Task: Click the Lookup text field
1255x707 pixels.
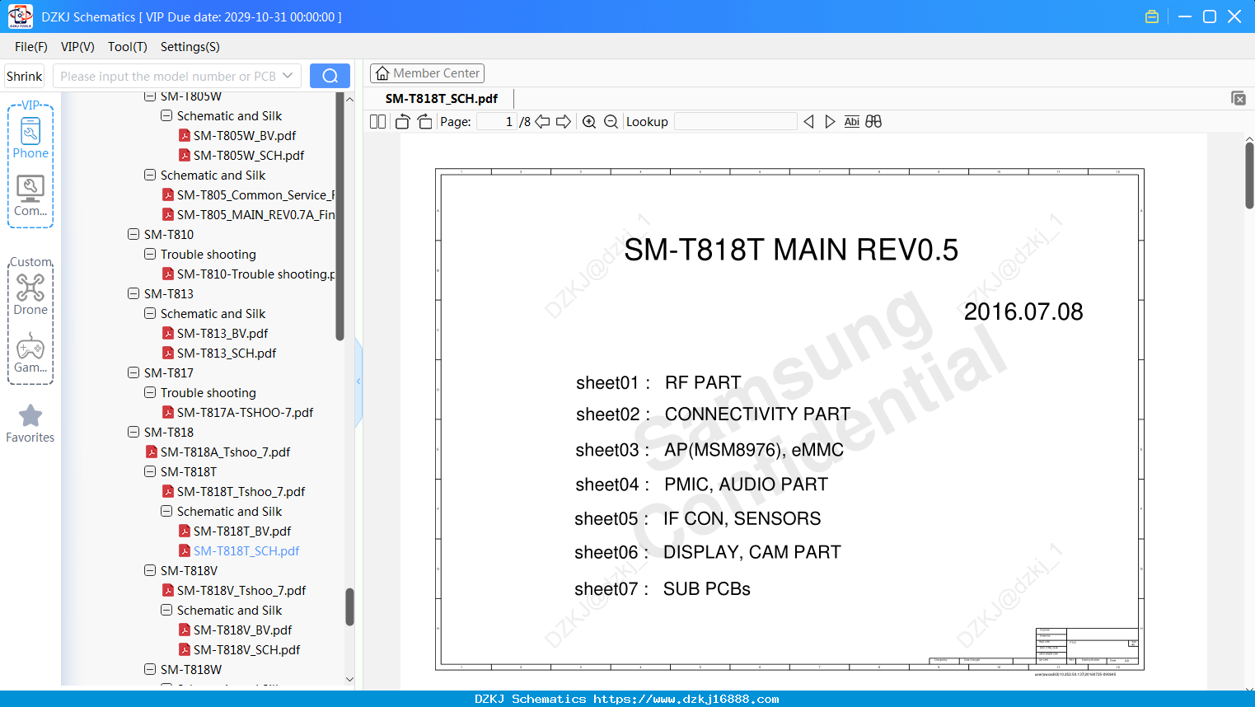Action: [x=736, y=121]
